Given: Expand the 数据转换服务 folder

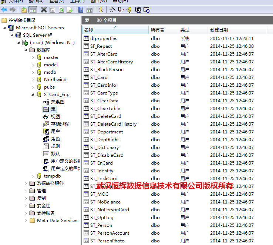Looking at the screenshot, I should (26, 183).
